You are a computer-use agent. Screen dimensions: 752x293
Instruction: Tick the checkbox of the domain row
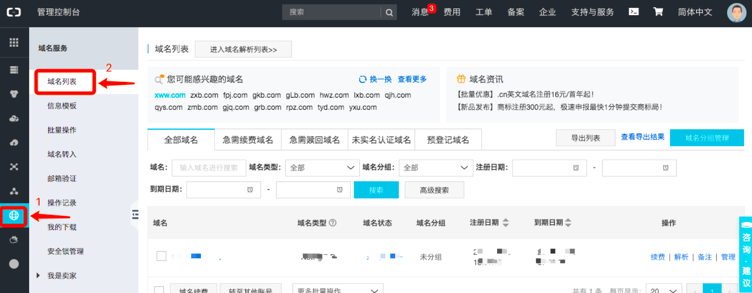pyautogui.click(x=161, y=256)
